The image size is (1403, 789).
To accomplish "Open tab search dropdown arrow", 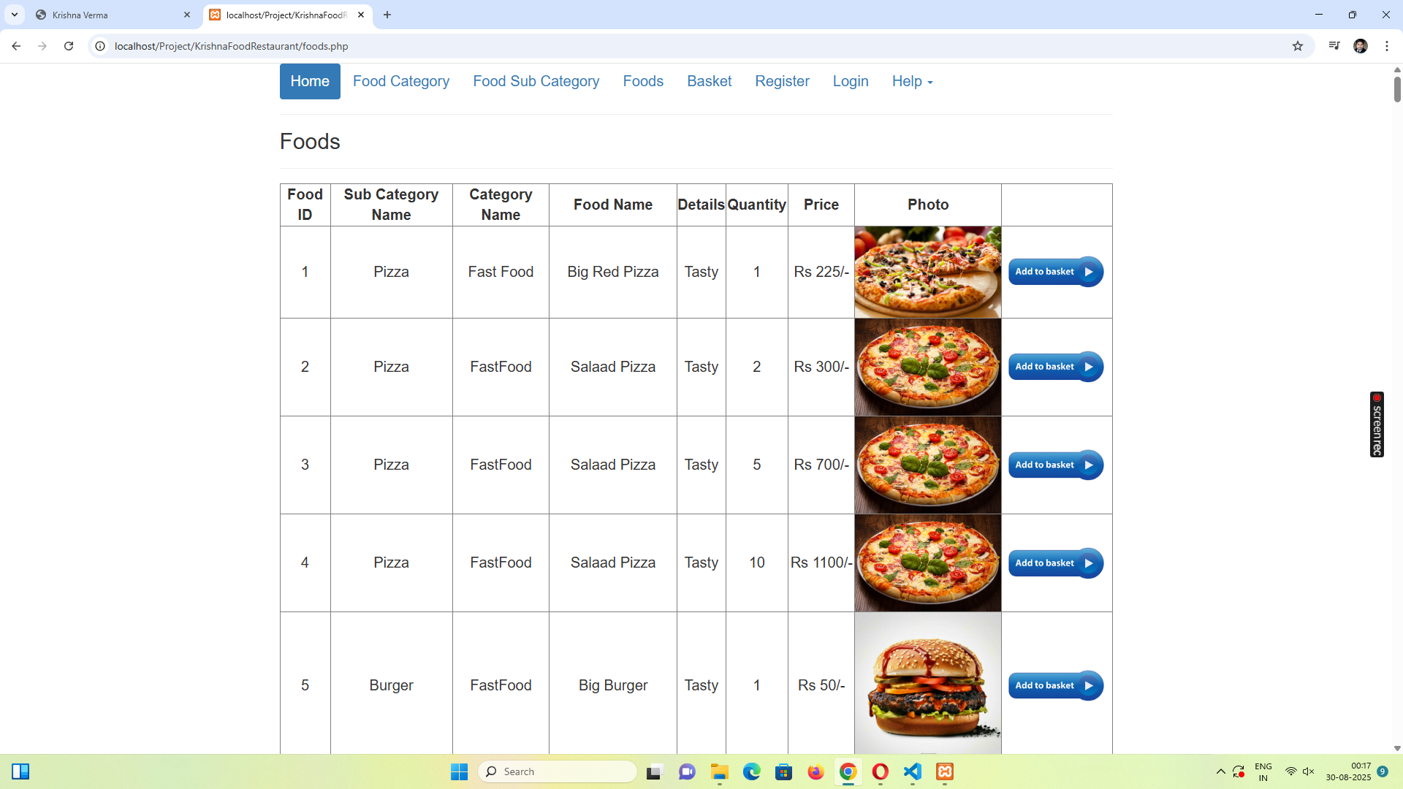I will pyautogui.click(x=15, y=15).
